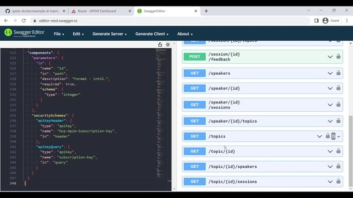Close the apisix-docker GitHub tab
Screen dimensions: 353x198
pyautogui.click(x=64, y=11)
